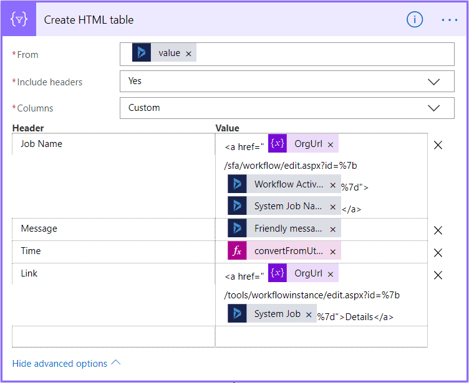Collapse advanced options using the up chevron
469x383 pixels.
pyautogui.click(x=116, y=362)
